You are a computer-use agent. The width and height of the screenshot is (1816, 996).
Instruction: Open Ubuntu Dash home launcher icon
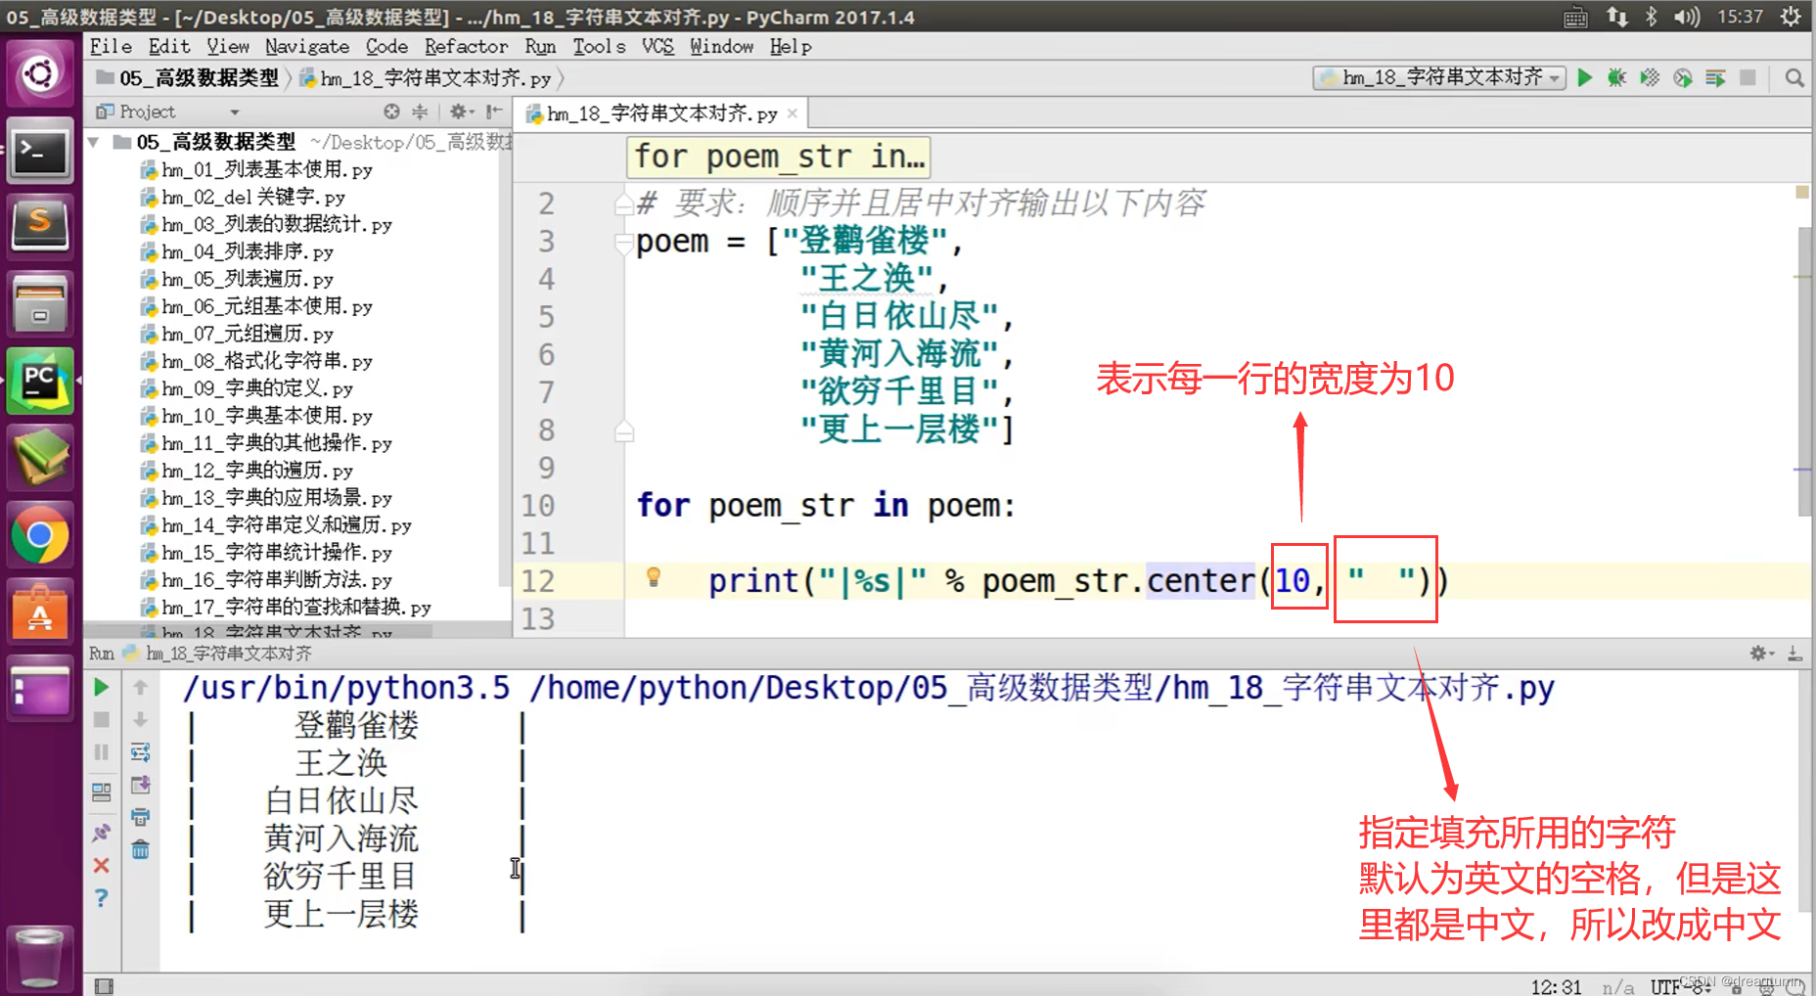coord(39,74)
